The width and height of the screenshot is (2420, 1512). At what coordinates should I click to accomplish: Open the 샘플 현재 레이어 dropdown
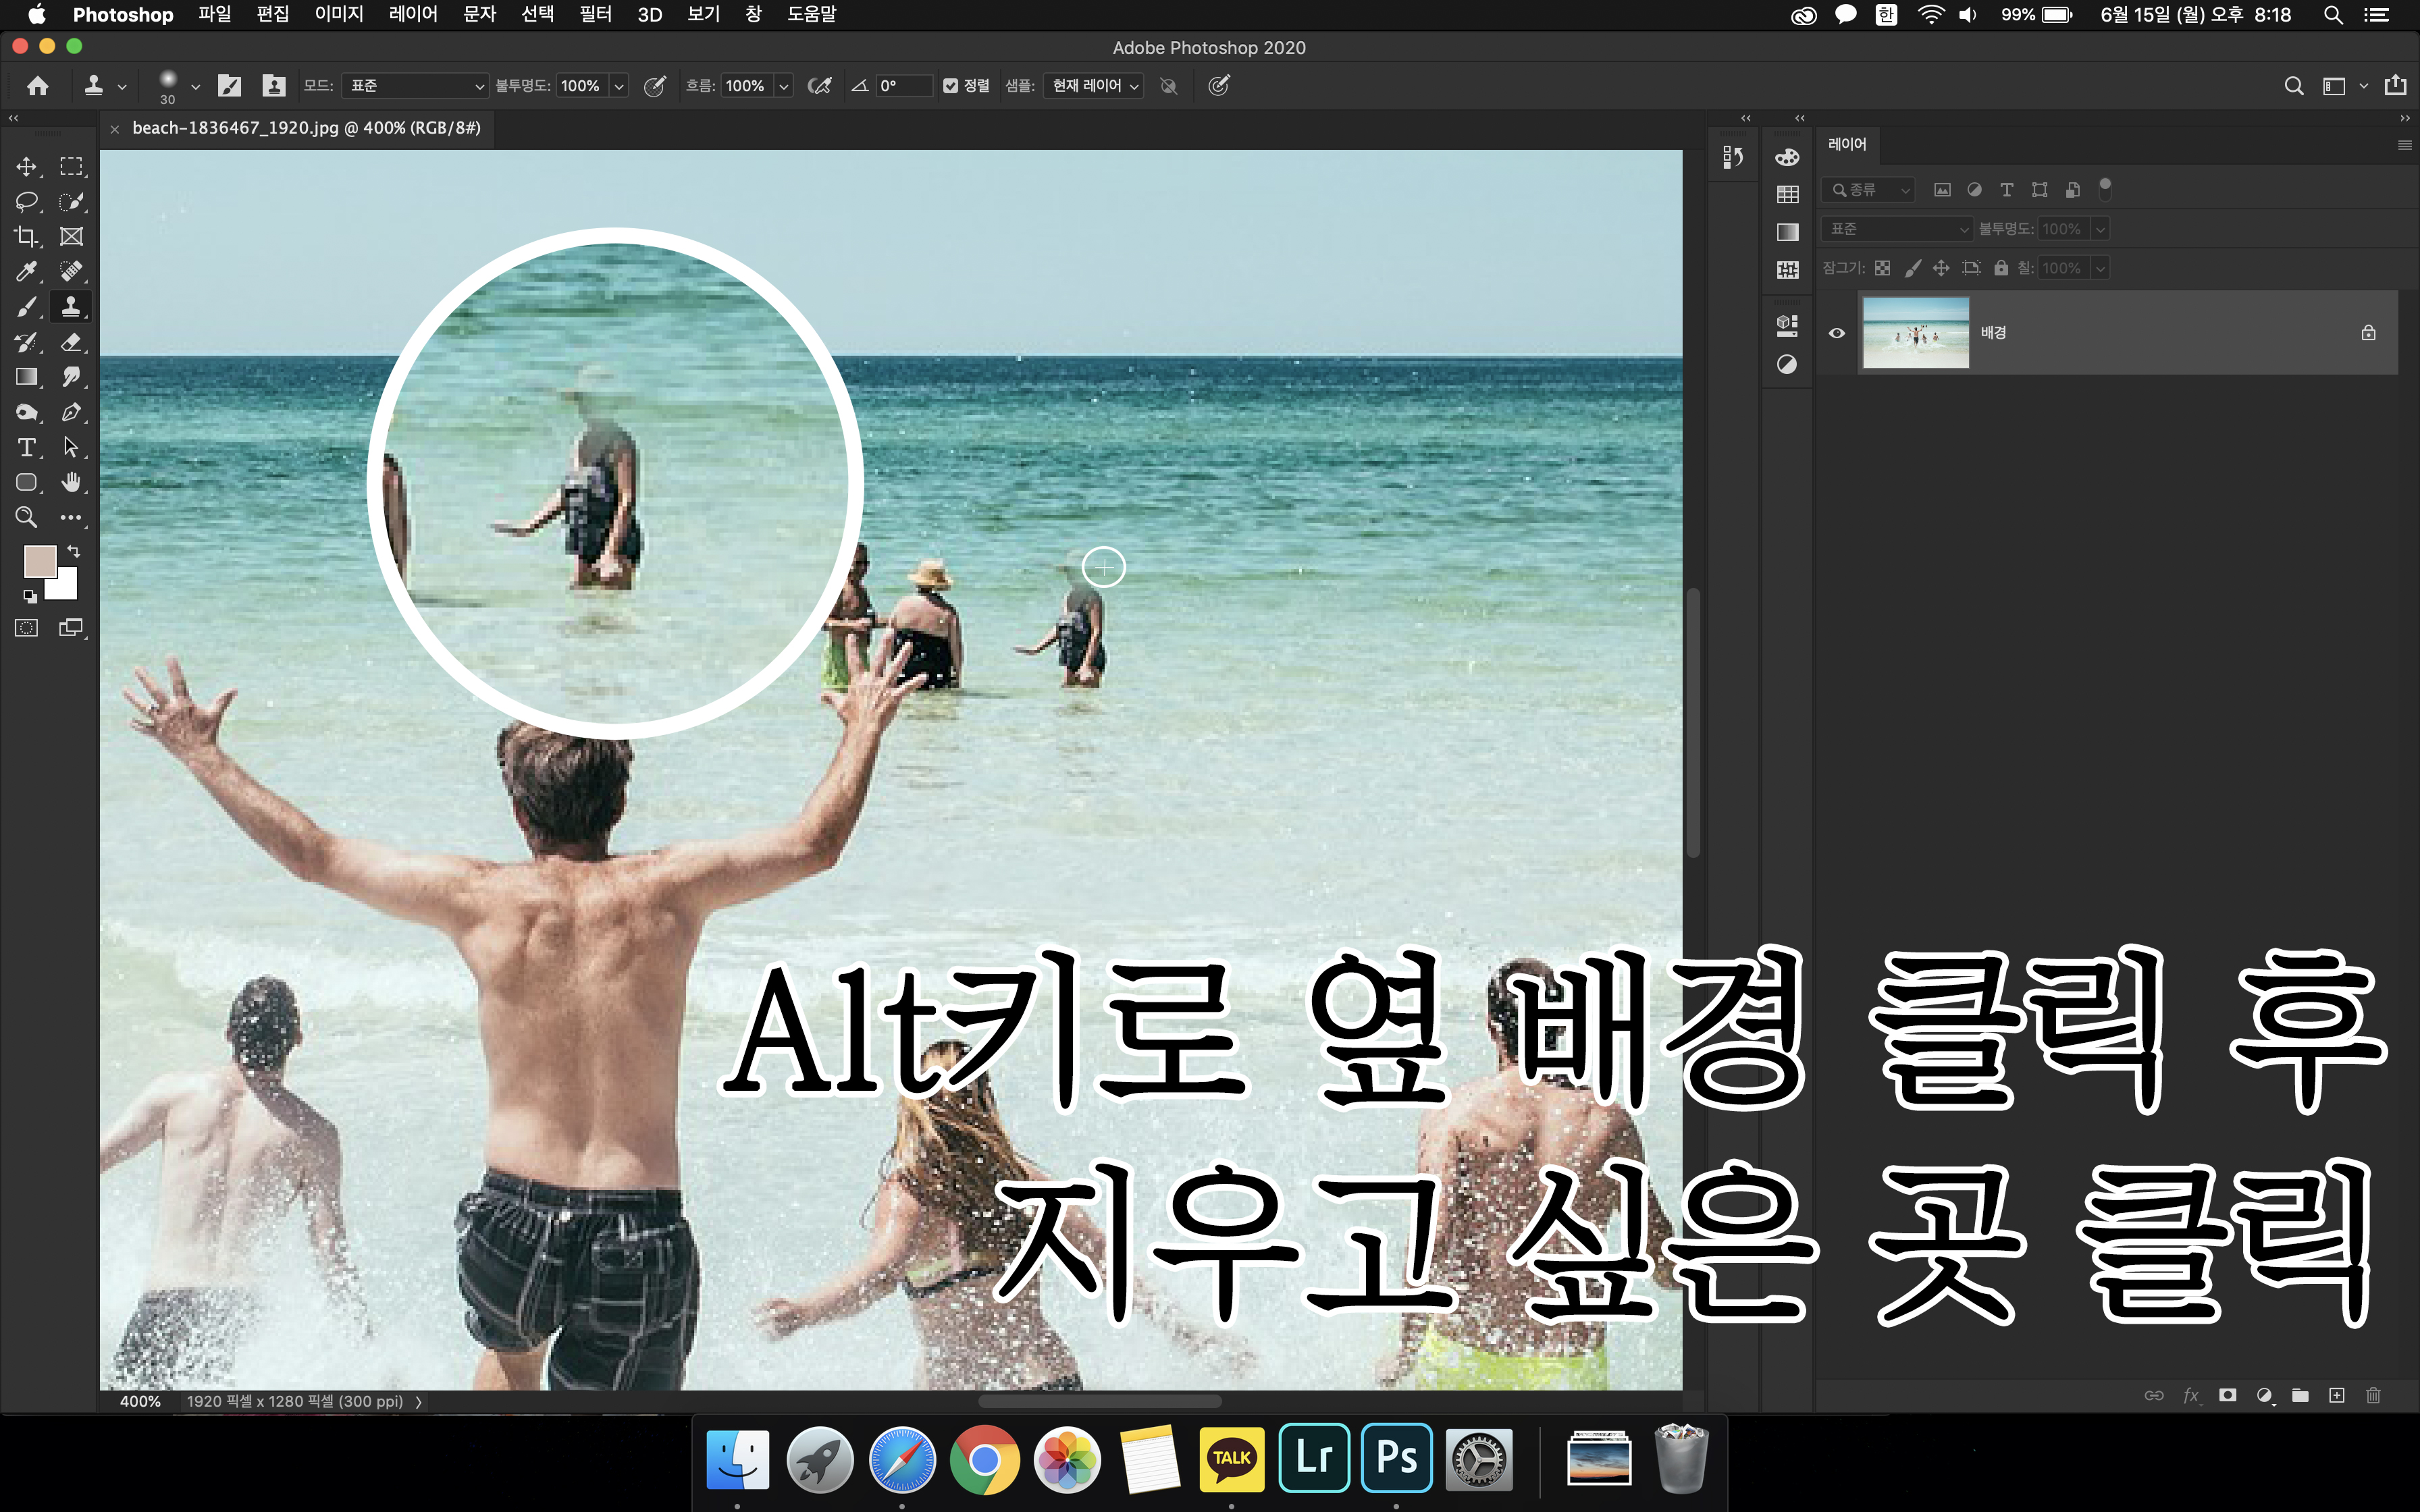click(1094, 86)
